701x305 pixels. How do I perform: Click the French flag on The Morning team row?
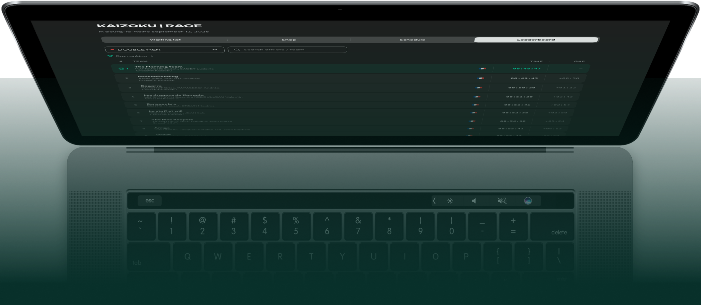tap(482, 69)
